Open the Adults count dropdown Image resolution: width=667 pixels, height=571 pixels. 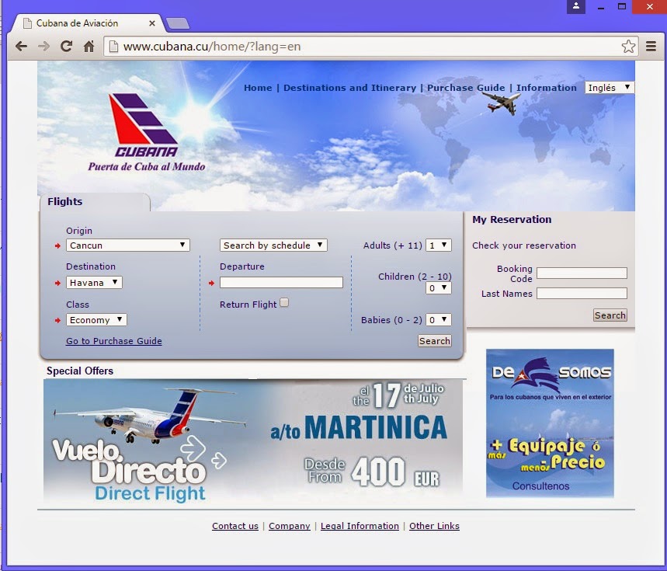click(439, 245)
